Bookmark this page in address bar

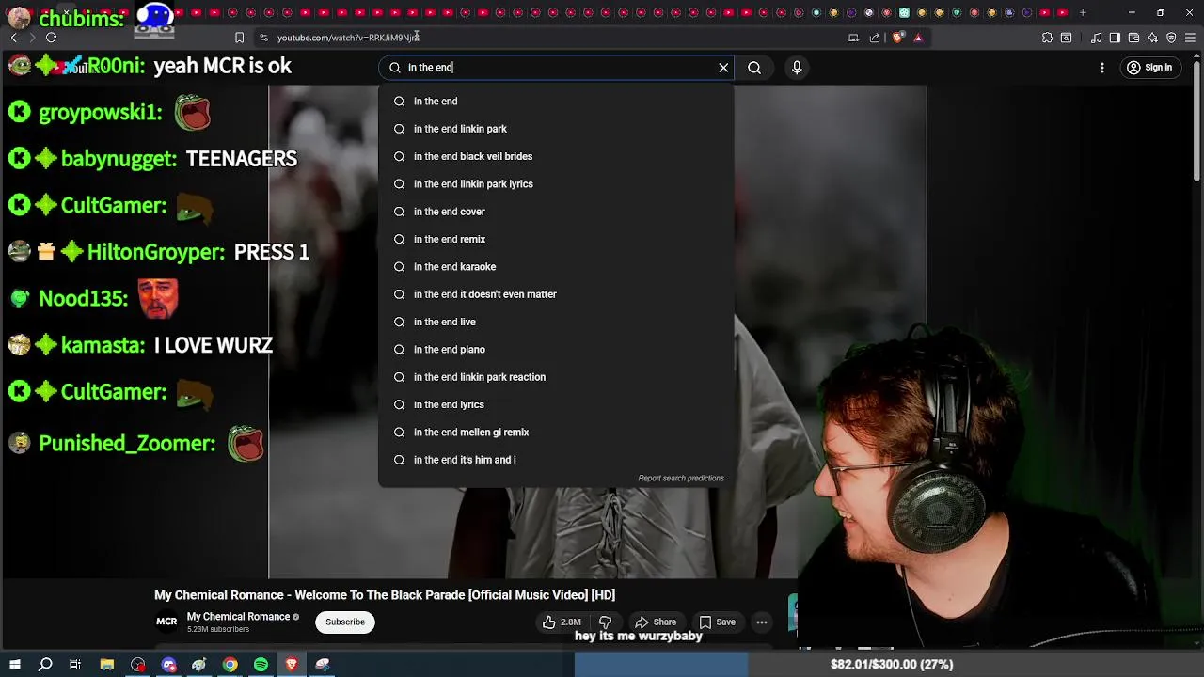click(239, 38)
